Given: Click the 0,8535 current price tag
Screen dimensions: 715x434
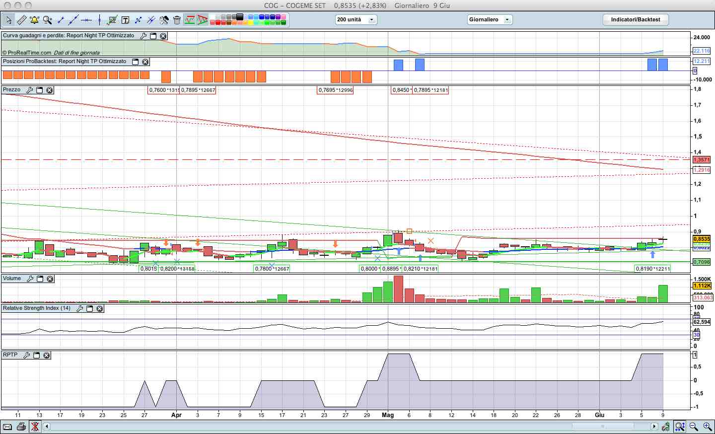Looking at the screenshot, I should pos(702,239).
